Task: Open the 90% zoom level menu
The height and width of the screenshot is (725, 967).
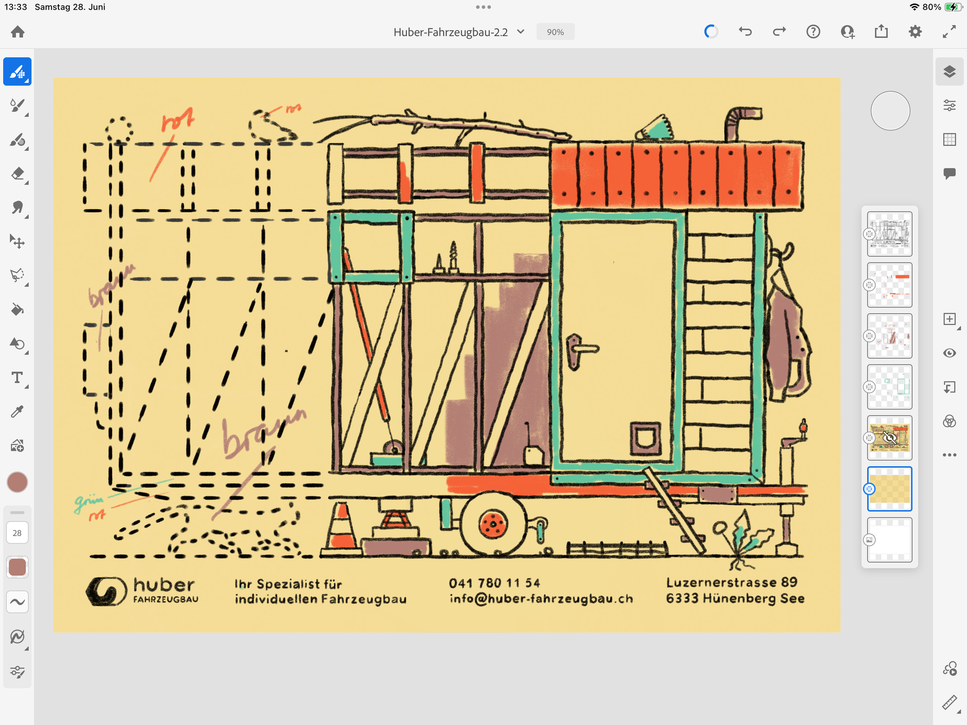Action: click(x=555, y=32)
